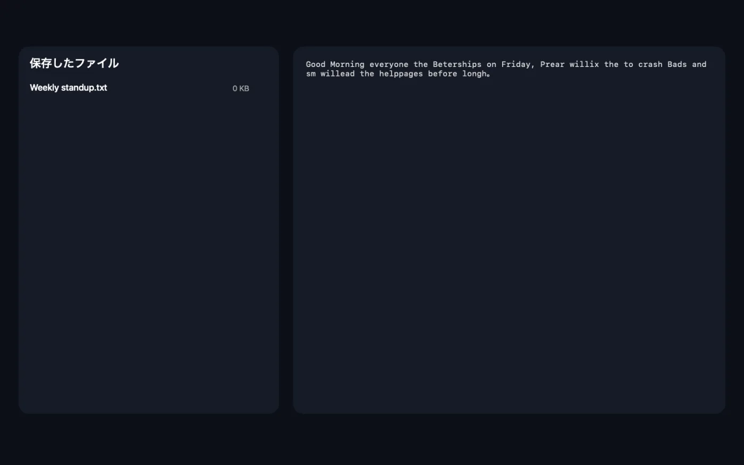Click the word "willead" on second line
Image resolution: width=744 pixels, height=465 pixels.
[337, 74]
